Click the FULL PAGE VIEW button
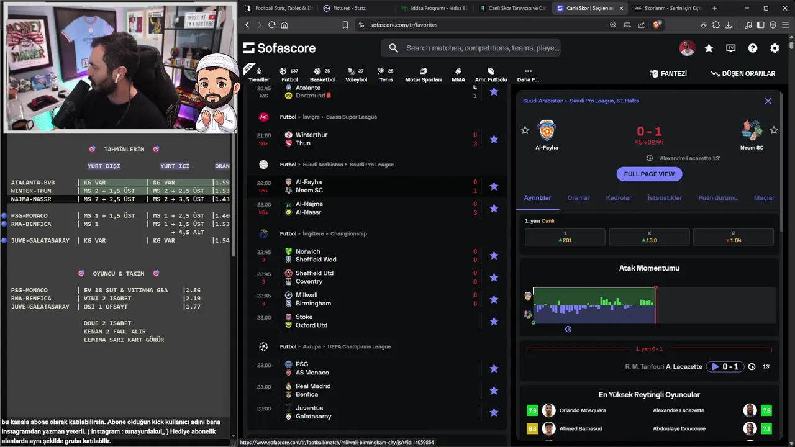795x447 pixels. [x=649, y=174]
